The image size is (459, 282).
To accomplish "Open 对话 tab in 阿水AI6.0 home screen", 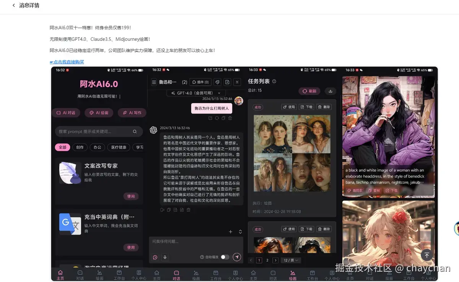I will [x=80, y=275].
